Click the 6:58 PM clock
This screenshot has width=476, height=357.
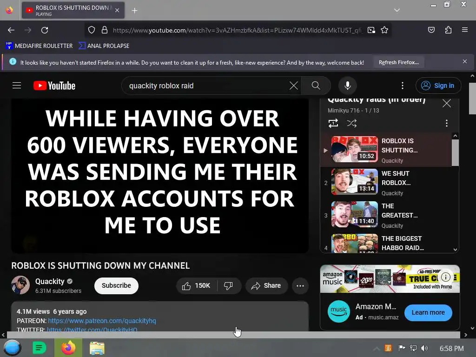tap(451, 349)
